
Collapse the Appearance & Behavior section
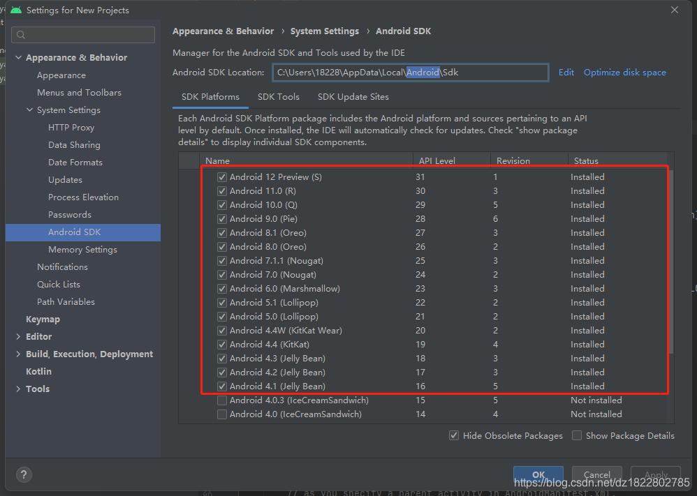19,57
